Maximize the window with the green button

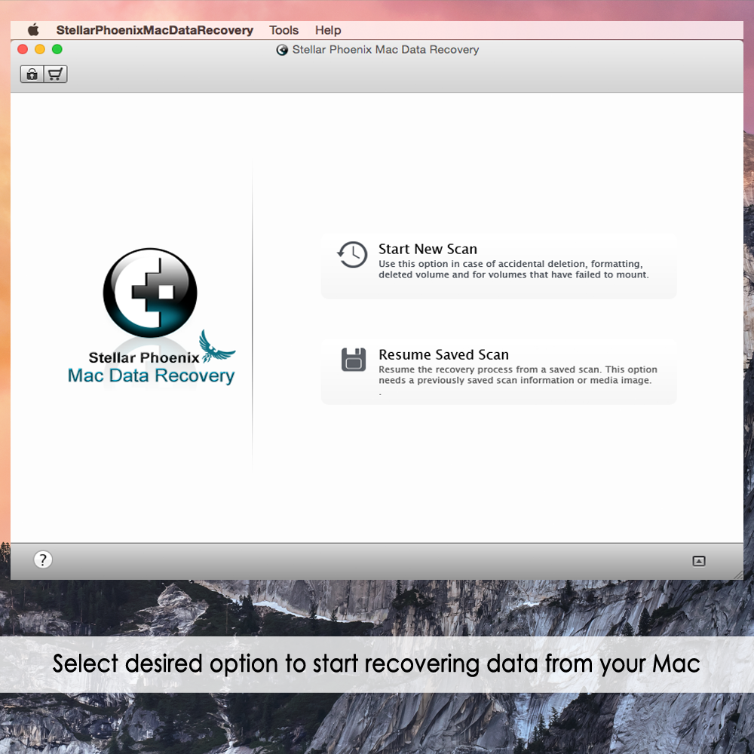click(x=57, y=50)
